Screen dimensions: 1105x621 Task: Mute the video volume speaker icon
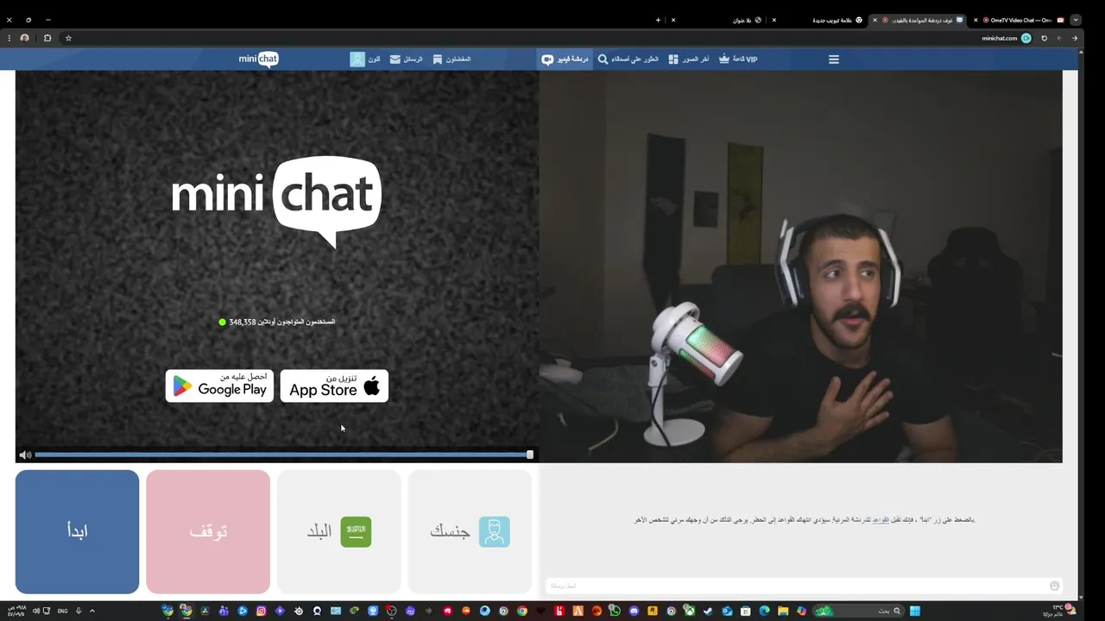pyautogui.click(x=25, y=455)
